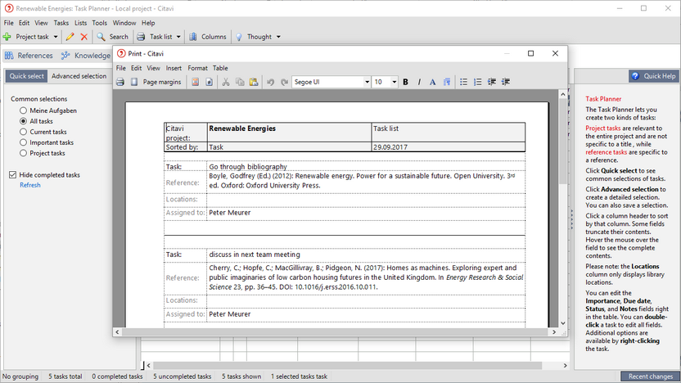Click the pencil edit task icon

pos(70,37)
